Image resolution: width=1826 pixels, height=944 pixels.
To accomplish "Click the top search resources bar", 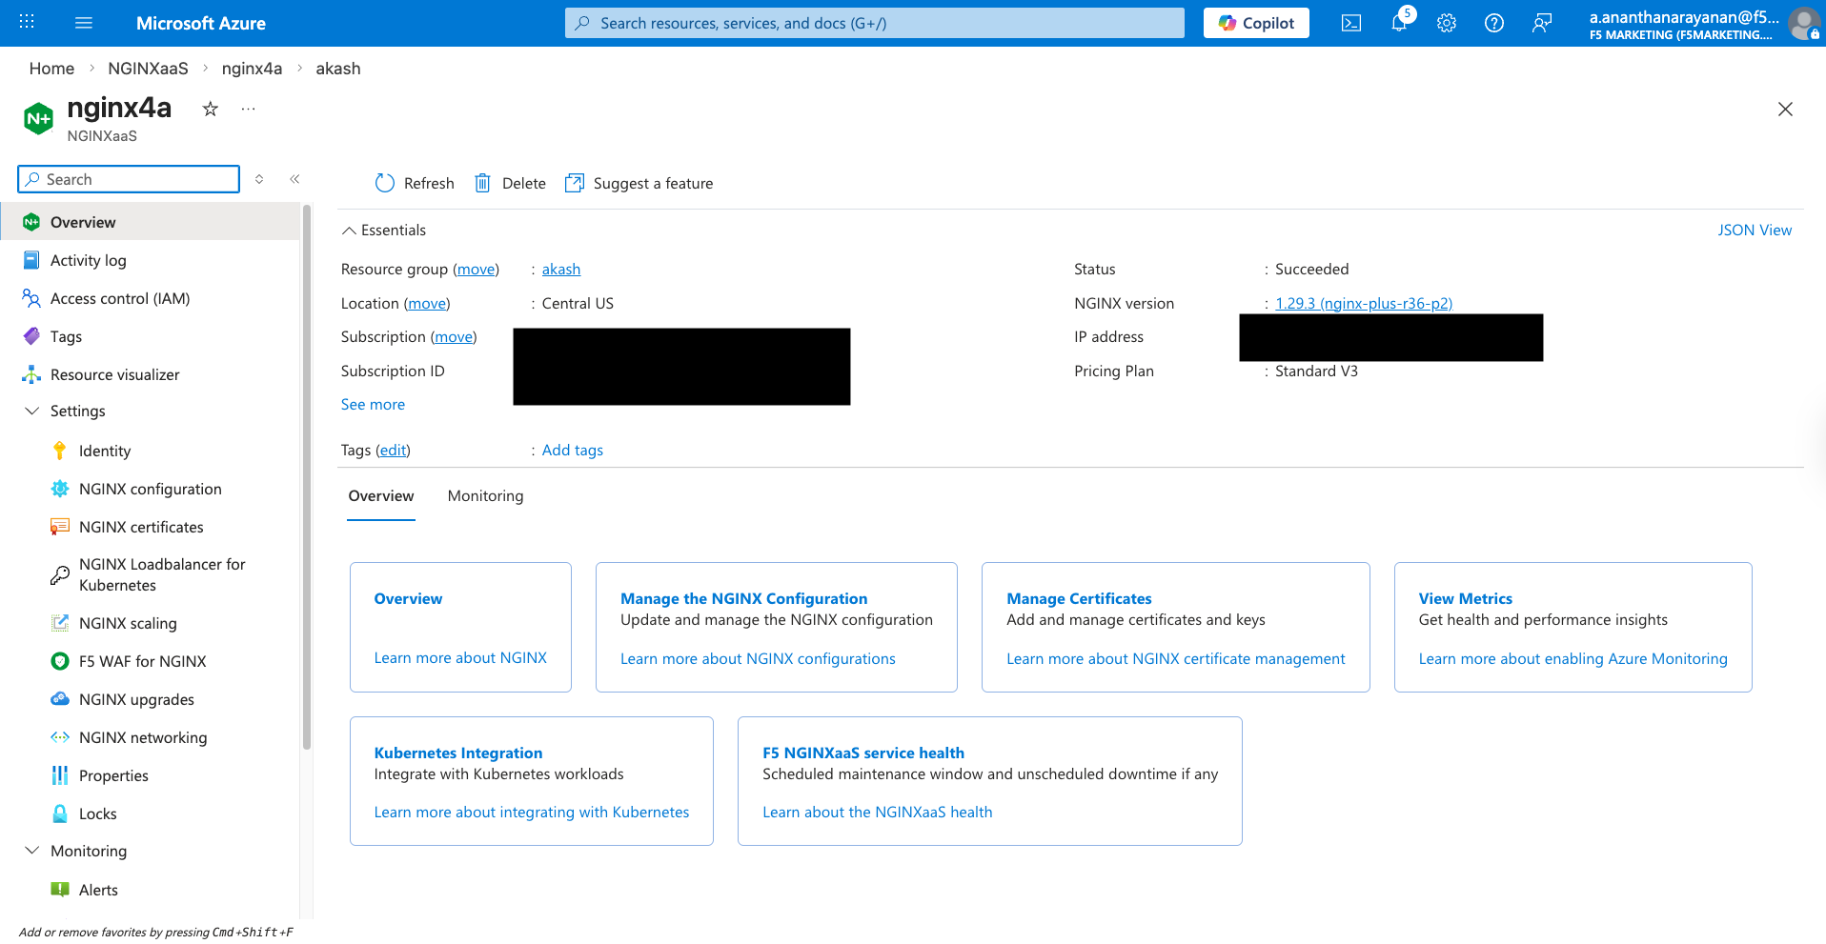I will (874, 23).
